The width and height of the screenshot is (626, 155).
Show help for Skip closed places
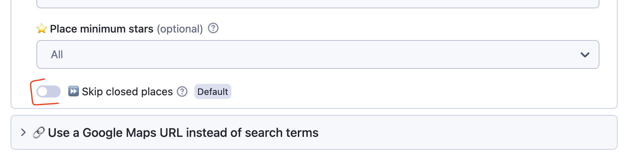click(x=182, y=91)
